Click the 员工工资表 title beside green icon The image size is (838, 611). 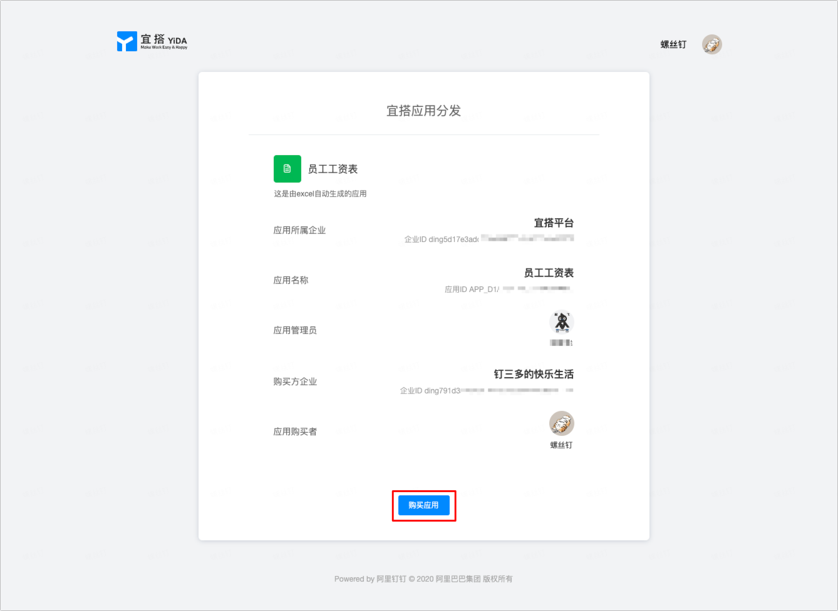333,169
